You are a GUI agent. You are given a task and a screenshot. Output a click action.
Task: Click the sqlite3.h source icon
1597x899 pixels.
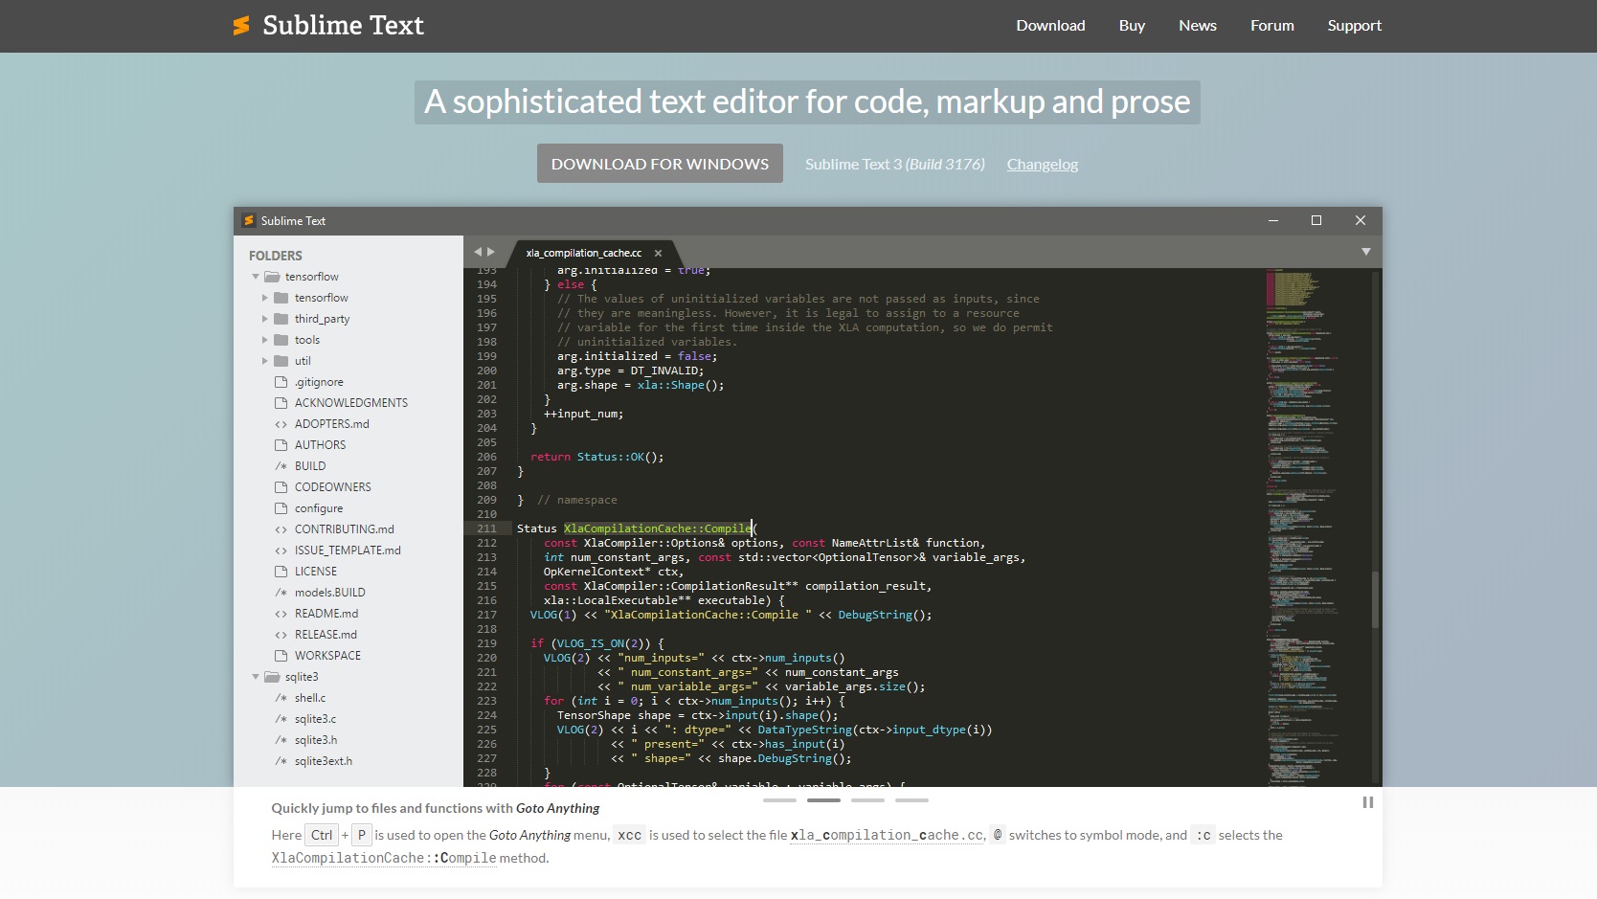pos(281,740)
